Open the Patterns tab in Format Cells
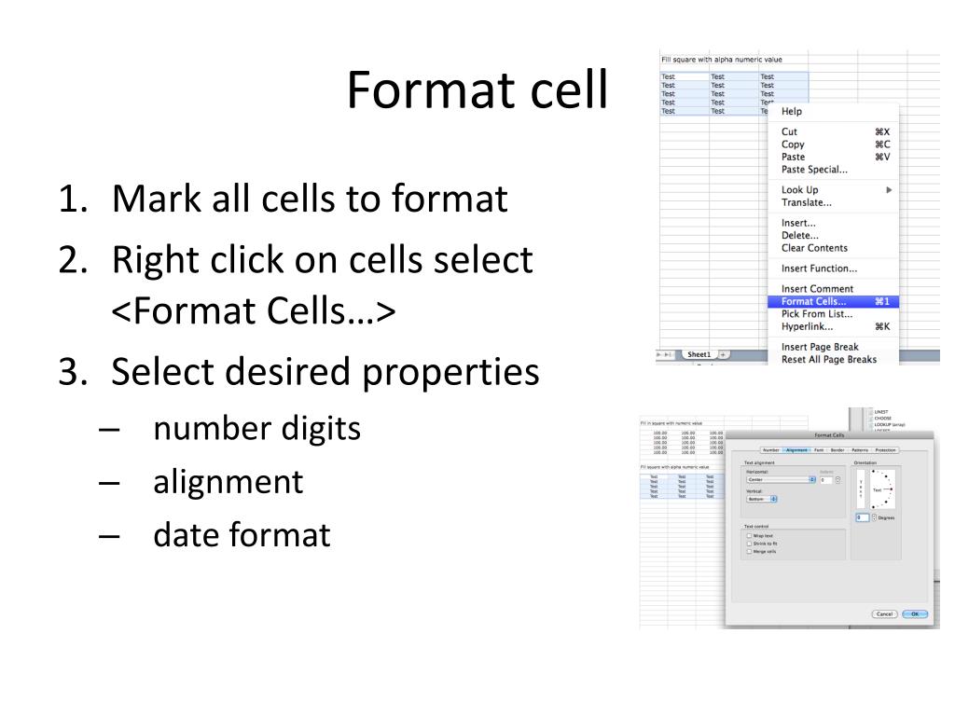This screenshot has width=955, height=716. [860, 450]
